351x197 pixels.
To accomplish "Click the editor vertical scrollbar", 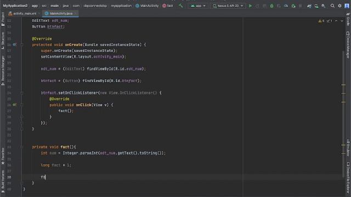I will pyautogui.click(x=343, y=114).
